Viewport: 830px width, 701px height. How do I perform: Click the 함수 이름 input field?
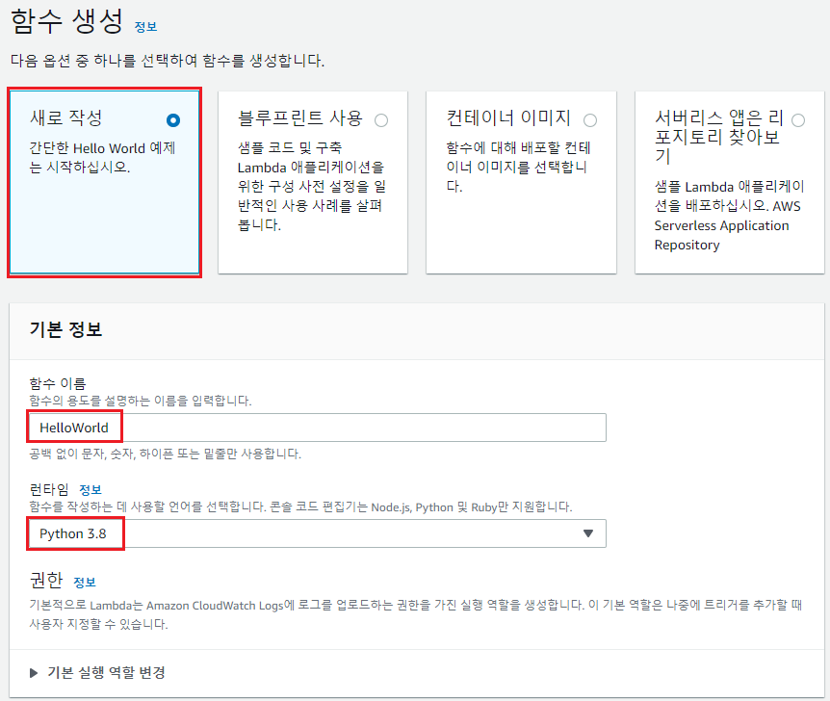coord(317,428)
